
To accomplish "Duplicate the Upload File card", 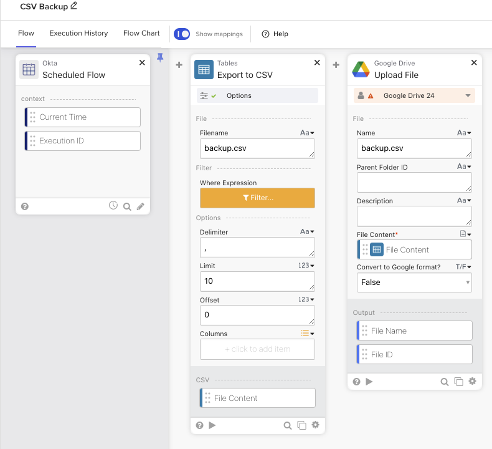I will tap(458, 382).
